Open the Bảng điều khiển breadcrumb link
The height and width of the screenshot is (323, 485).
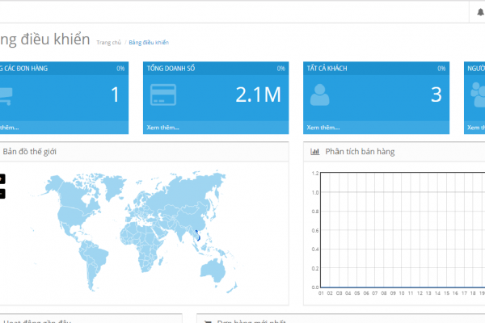point(149,42)
